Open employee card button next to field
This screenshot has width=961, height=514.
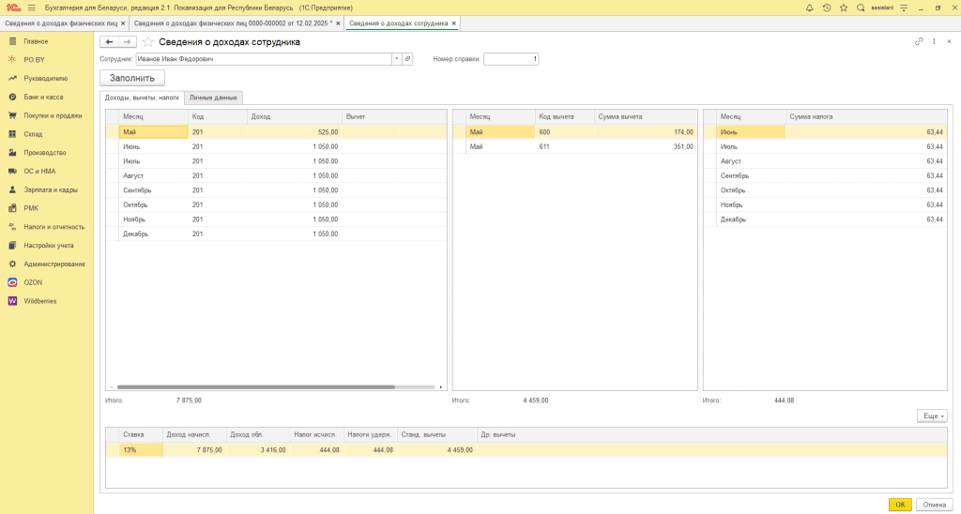point(407,59)
